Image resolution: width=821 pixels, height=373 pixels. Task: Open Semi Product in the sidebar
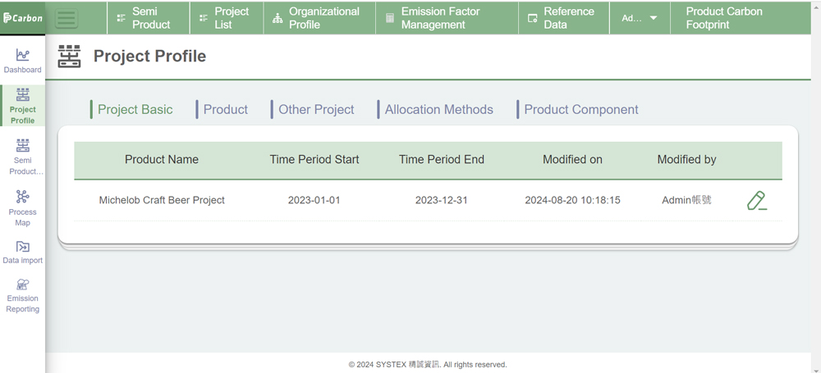point(22,157)
